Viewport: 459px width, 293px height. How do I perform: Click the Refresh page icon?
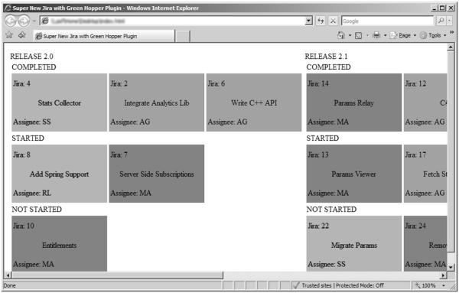321,21
